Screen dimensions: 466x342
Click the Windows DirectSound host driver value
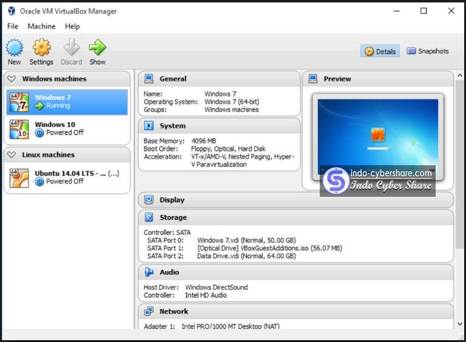pos(217,287)
